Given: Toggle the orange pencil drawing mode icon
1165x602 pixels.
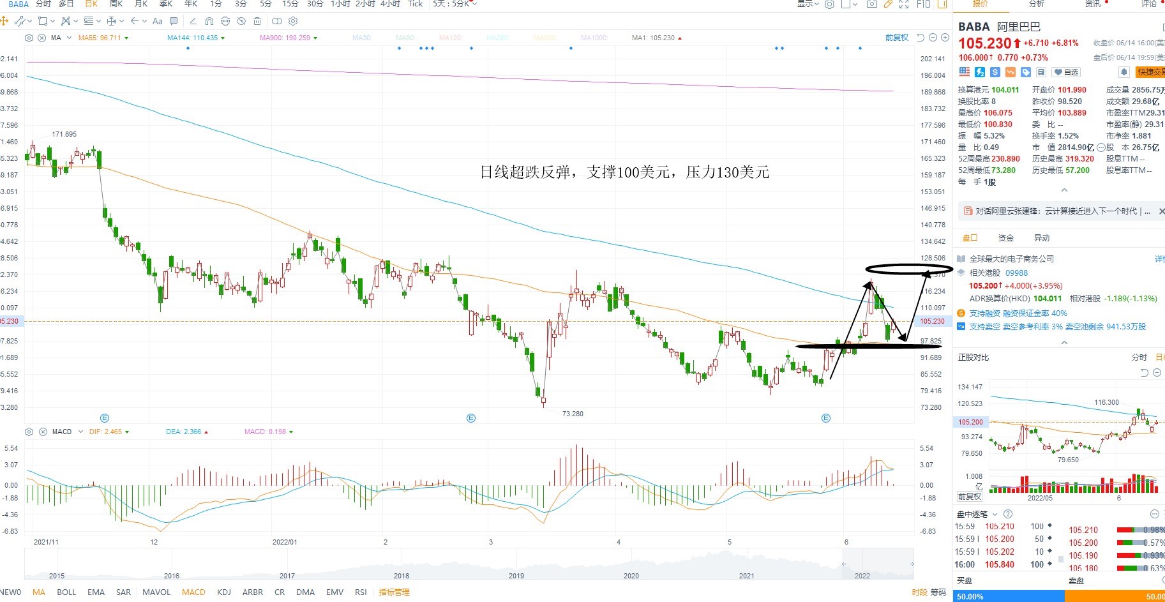Looking at the screenshot, I should 888,4.
